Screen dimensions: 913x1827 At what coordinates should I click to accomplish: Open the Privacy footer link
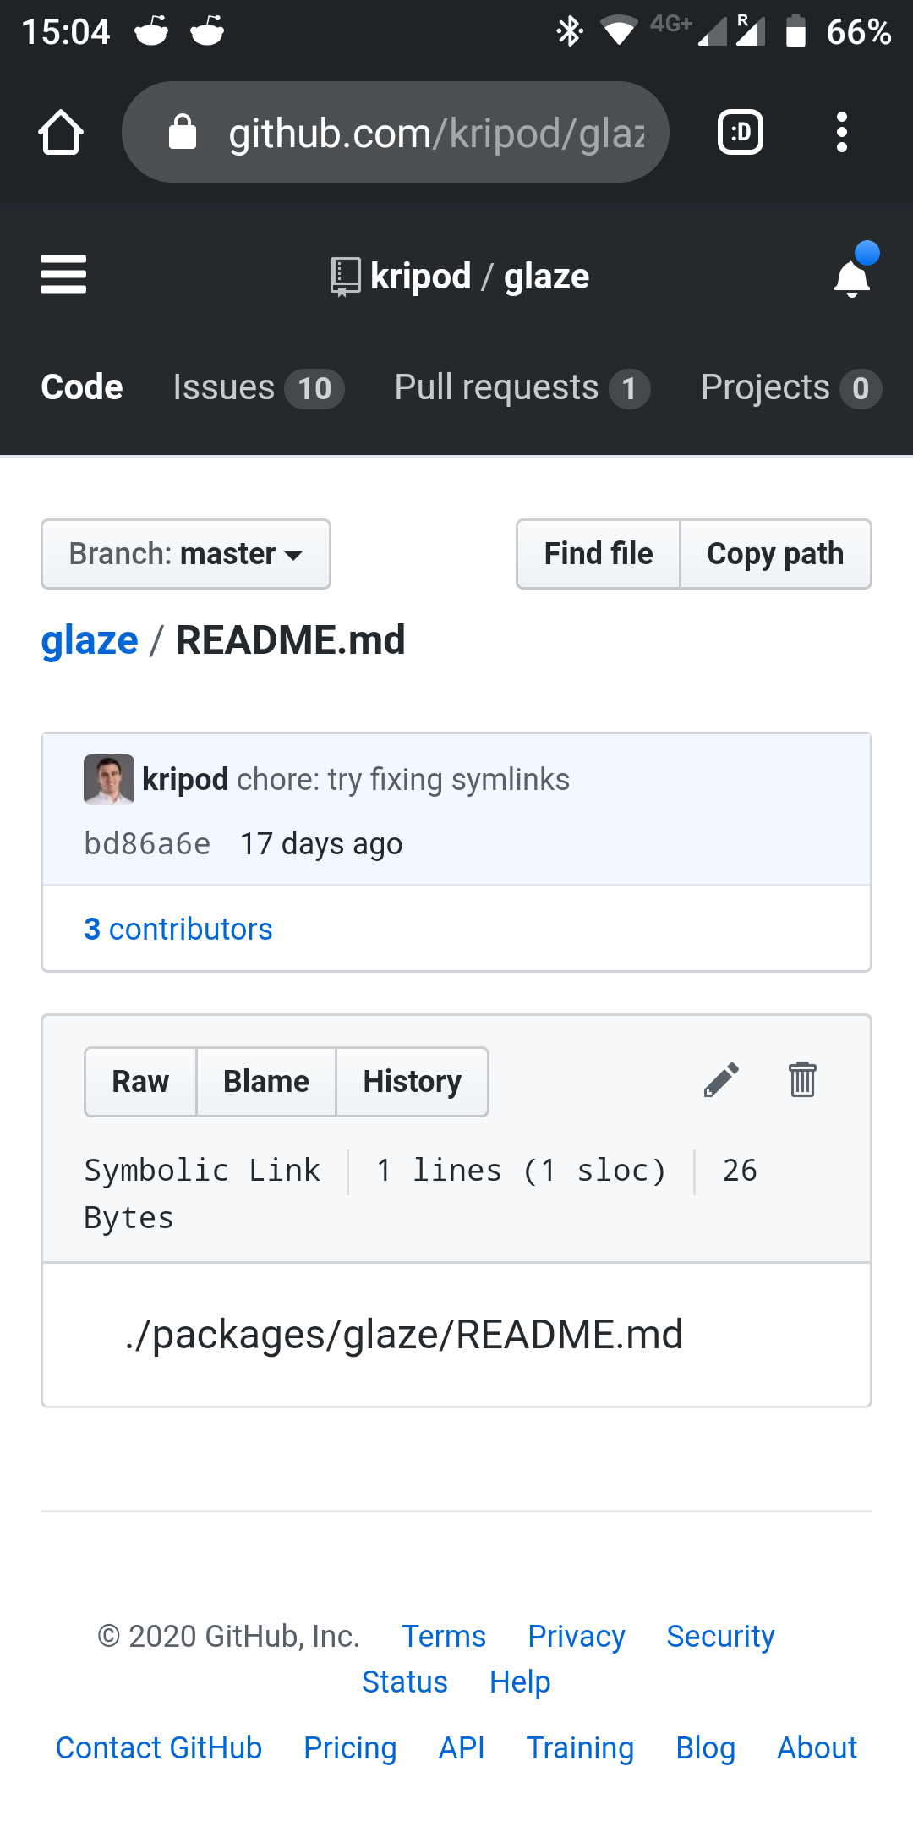coord(577,1636)
